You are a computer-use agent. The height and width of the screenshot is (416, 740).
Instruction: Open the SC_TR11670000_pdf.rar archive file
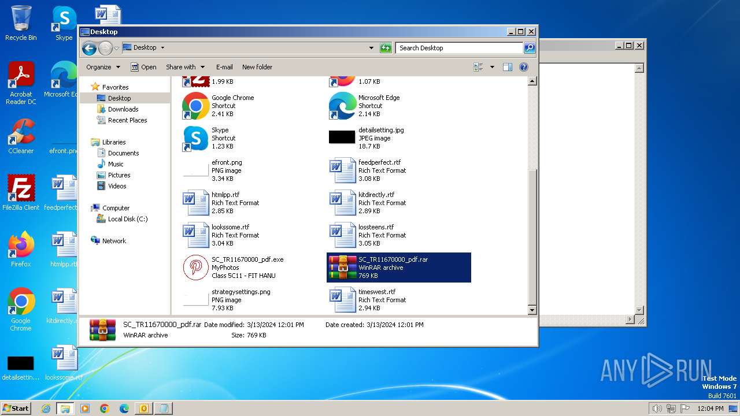(x=399, y=268)
